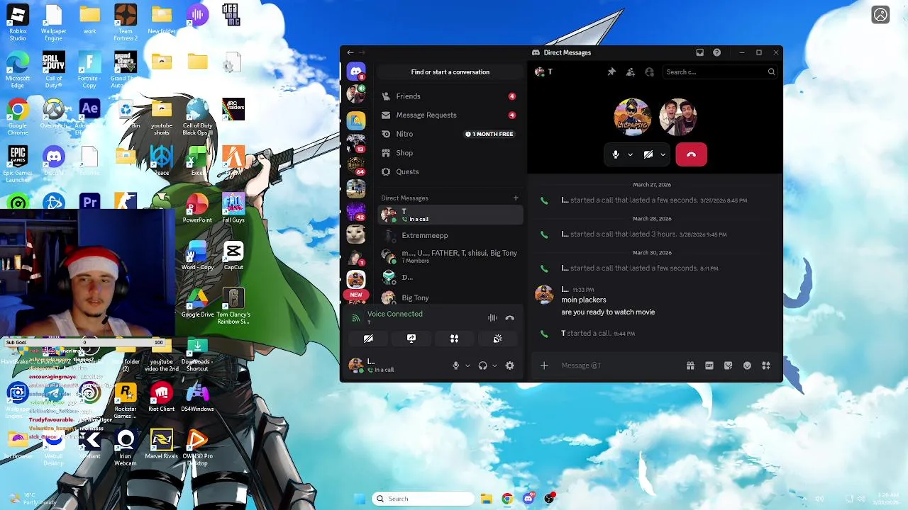Toggle noise suppression icon beside Voice Connected
The width and height of the screenshot is (908, 510).
[x=492, y=318]
